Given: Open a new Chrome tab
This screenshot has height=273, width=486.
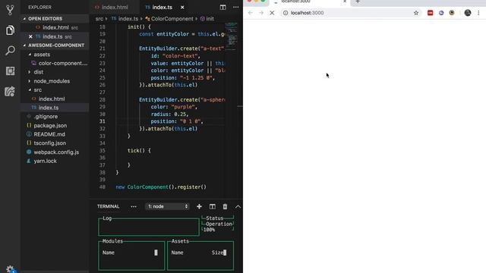Looking at the screenshot, I should 358,2.
